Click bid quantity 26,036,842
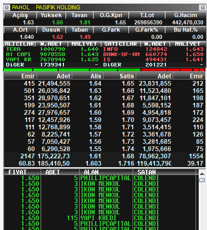 pyautogui.click(x=54, y=91)
